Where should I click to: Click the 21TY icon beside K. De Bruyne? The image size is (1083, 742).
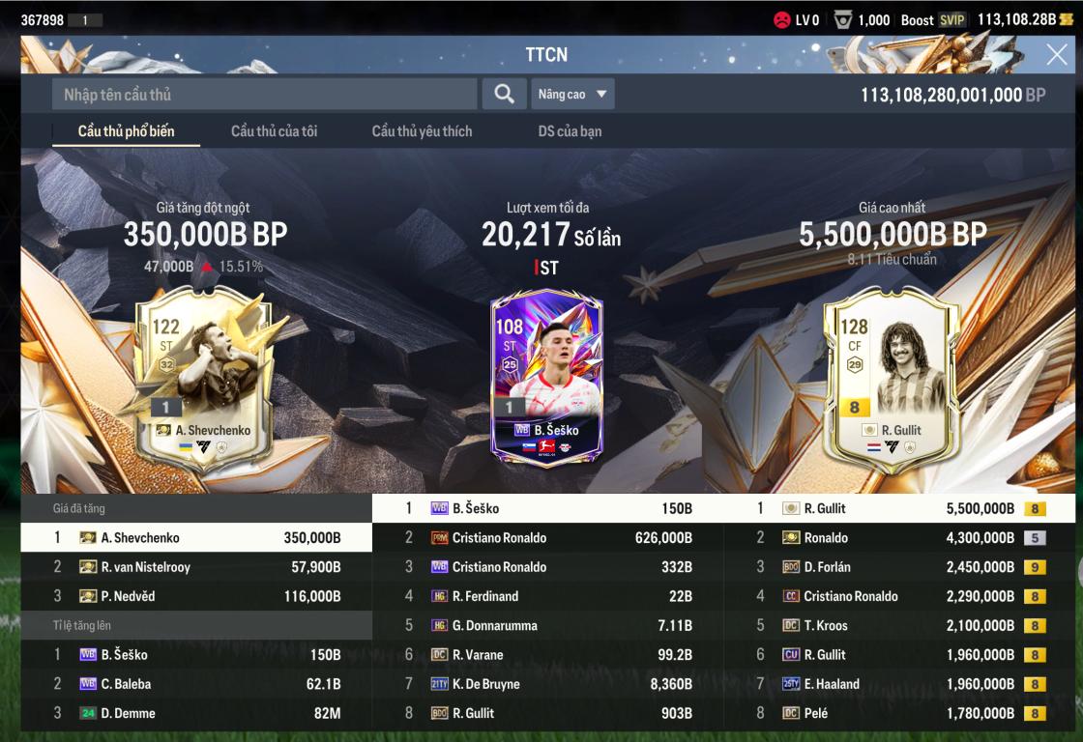tap(439, 684)
